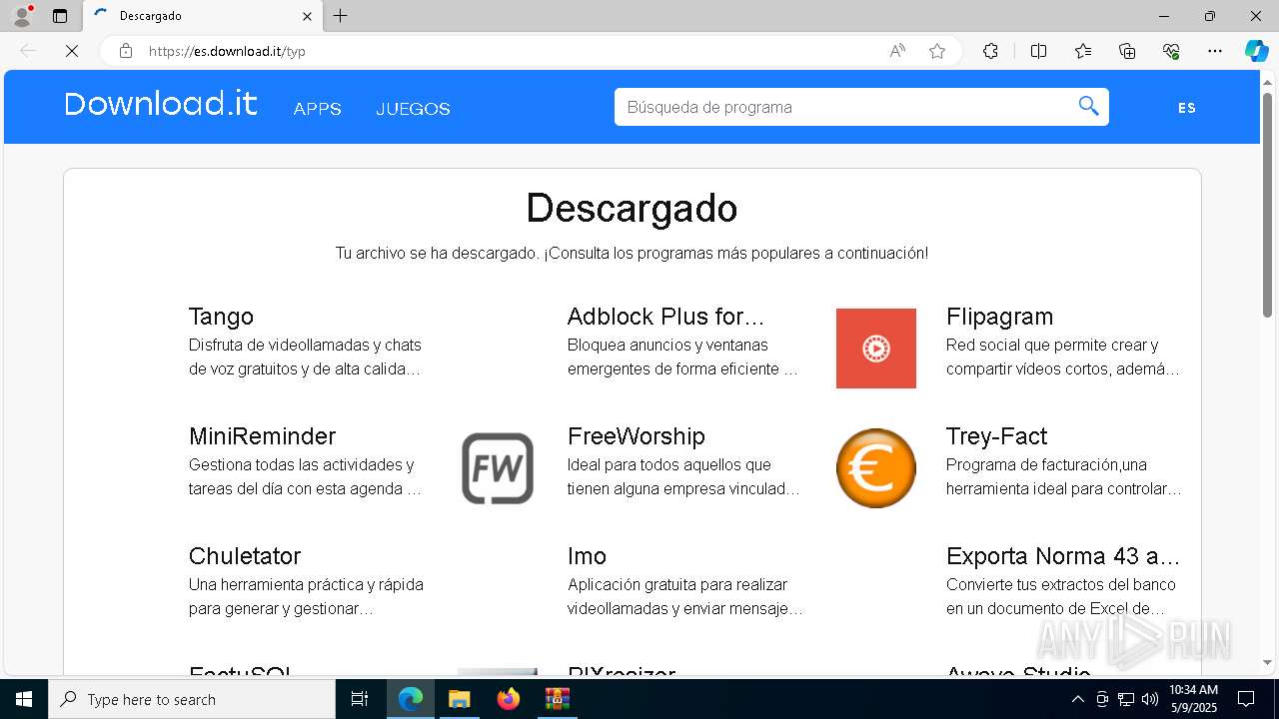The width and height of the screenshot is (1279, 719).
Task: Activate the Read aloud icon
Action: tap(897, 51)
